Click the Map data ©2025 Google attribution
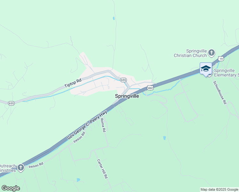The image size is (239, 192). pyautogui.click(x=219, y=189)
